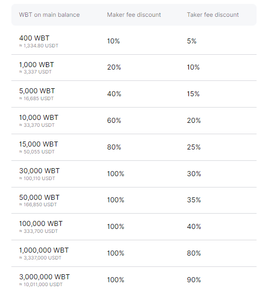This screenshot has width=262, height=297.
Task: Click the "Maker fee discount" column header
Action: [134, 15]
